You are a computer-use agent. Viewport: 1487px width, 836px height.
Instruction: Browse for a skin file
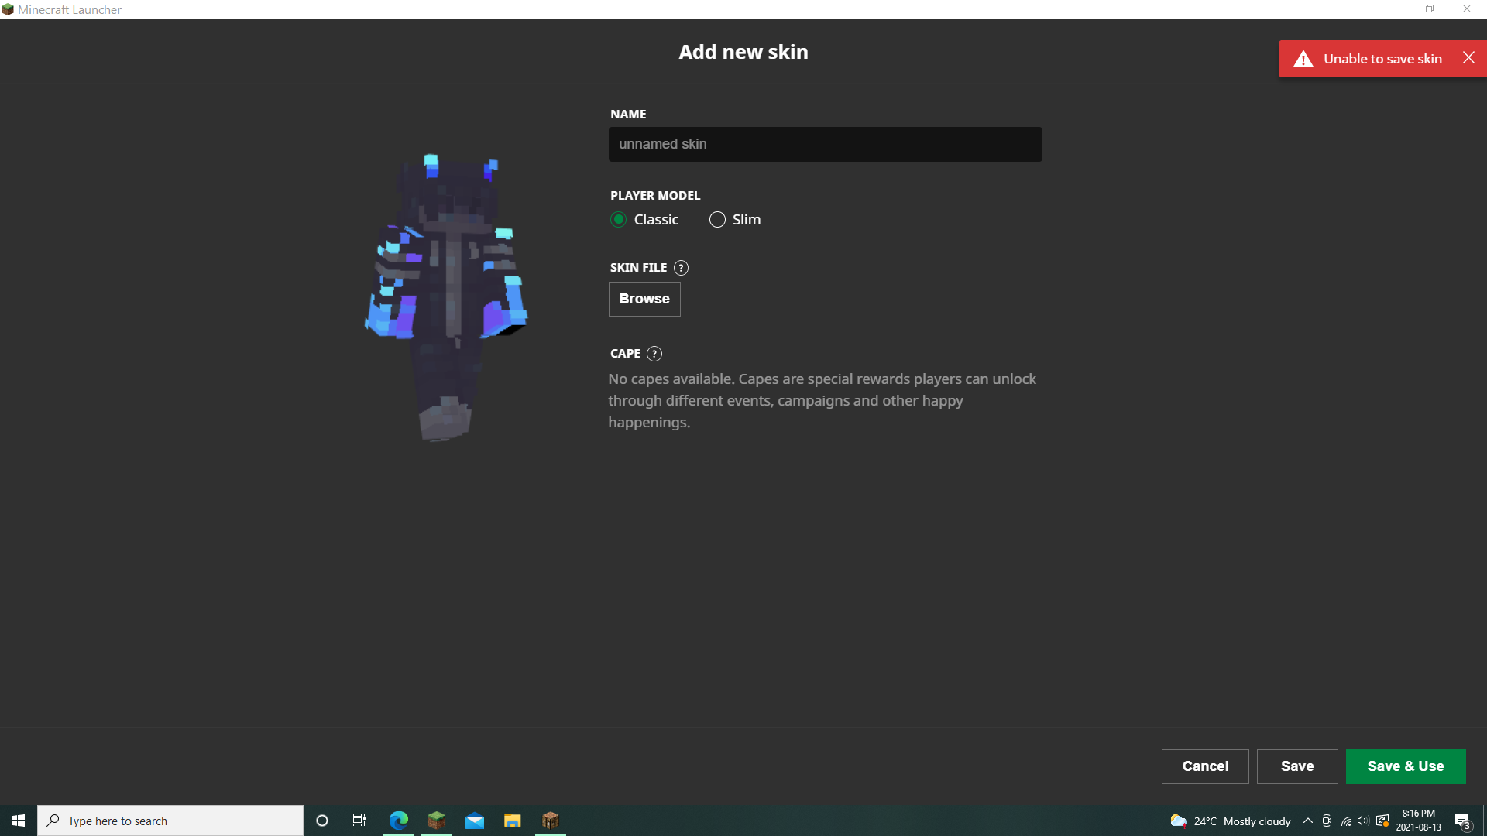pos(644,299)
